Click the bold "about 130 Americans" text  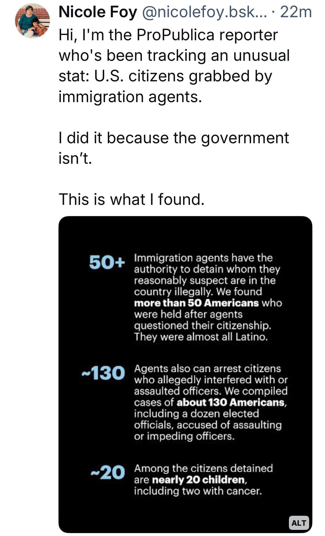coord(231,402)
